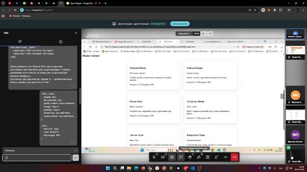The height and width of the screenshot is (172, 307).
Task: Click the chat panel scrollbar
Action: (x=80, y=97)
